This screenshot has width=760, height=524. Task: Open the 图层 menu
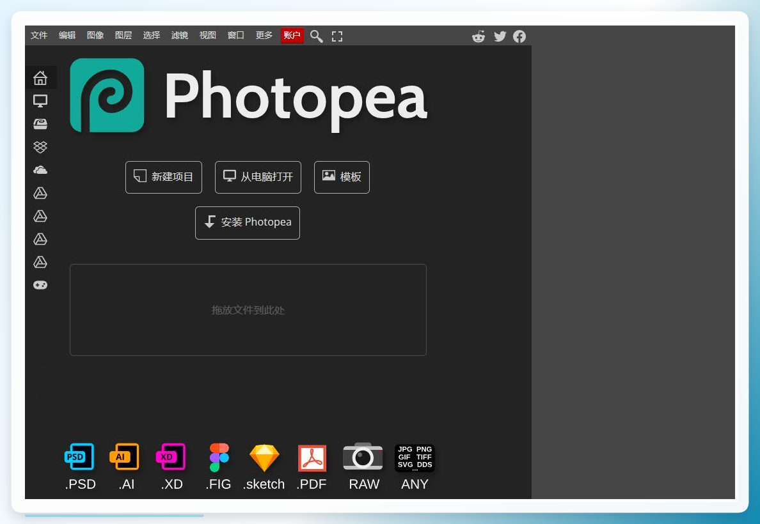[x=123, y=35]
